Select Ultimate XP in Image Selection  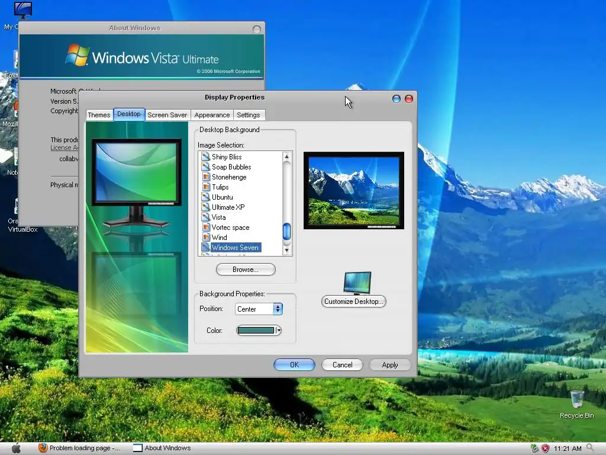[x=228, y=207]
